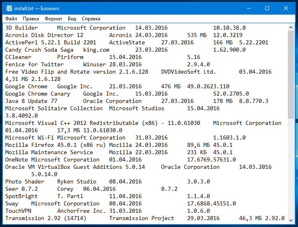298x227 pixels.
Task: Click the text 'Java 8 Update 77'
Action: pyautogui.click(x=31, y=101)
